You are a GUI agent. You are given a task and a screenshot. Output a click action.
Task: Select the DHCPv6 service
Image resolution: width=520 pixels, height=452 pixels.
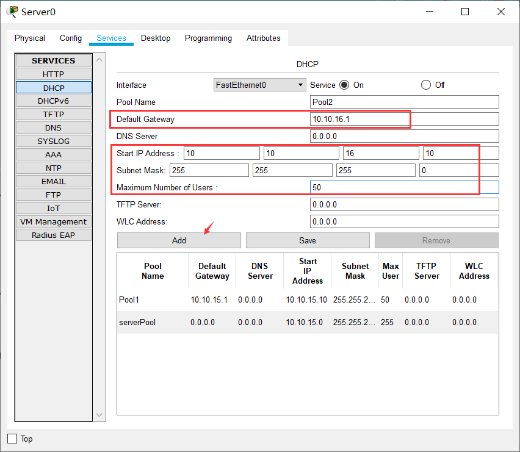(53, 101)
